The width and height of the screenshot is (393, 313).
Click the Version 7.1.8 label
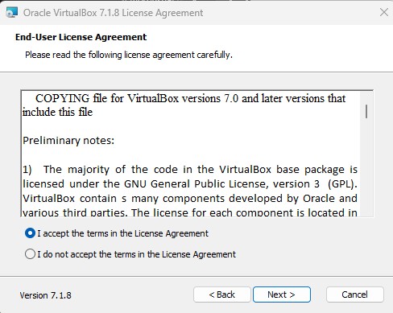[45, 295]
